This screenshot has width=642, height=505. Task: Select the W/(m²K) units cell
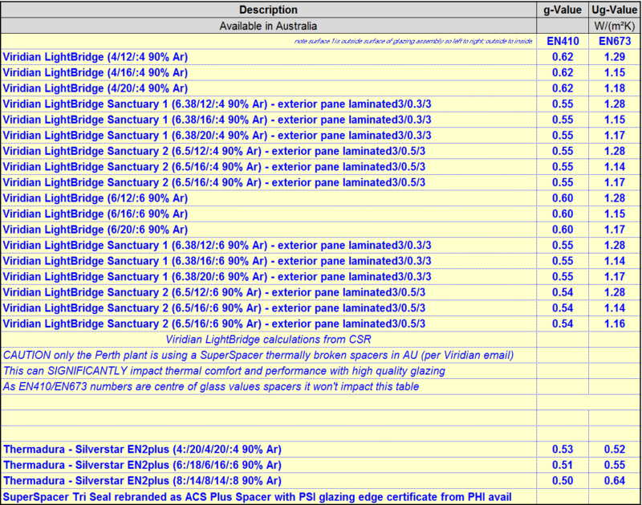(x=615, y=26)
